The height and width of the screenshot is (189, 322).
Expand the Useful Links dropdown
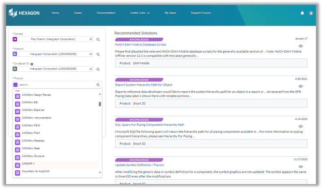coord(140,13)
